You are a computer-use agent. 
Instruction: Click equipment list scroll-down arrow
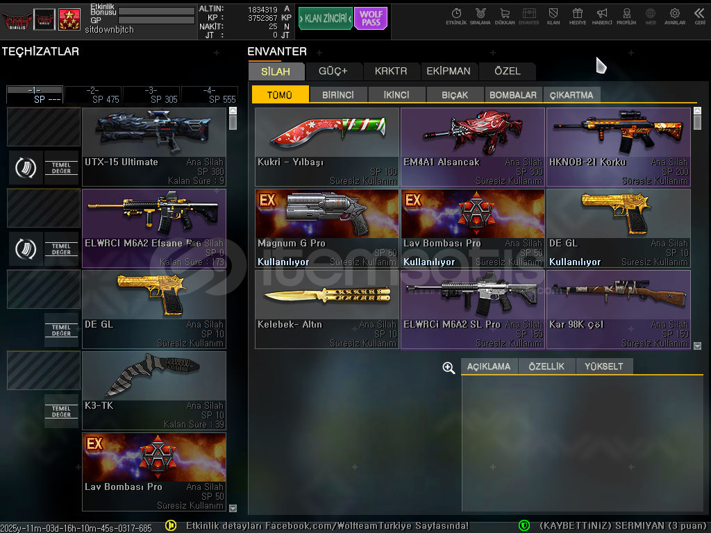pyautogui.click(x=233, y=508)
